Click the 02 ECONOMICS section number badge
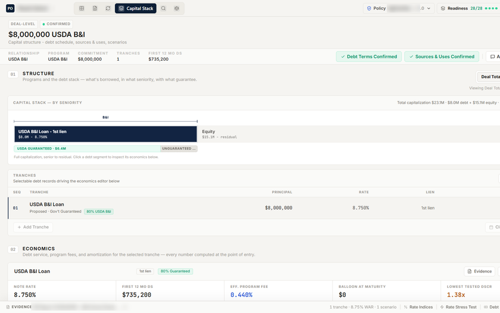 (12, 249)
